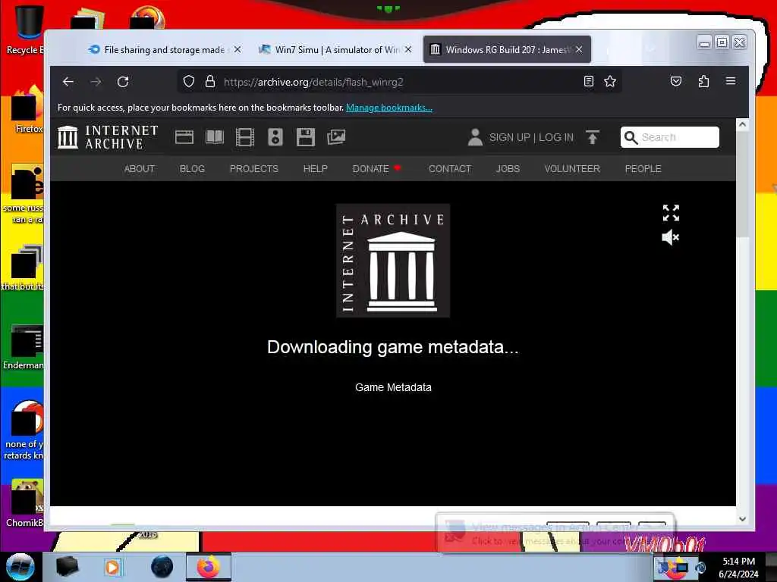Click the Internet Archive upload arrow icon
Screen dimensions: 777x582
592,137
